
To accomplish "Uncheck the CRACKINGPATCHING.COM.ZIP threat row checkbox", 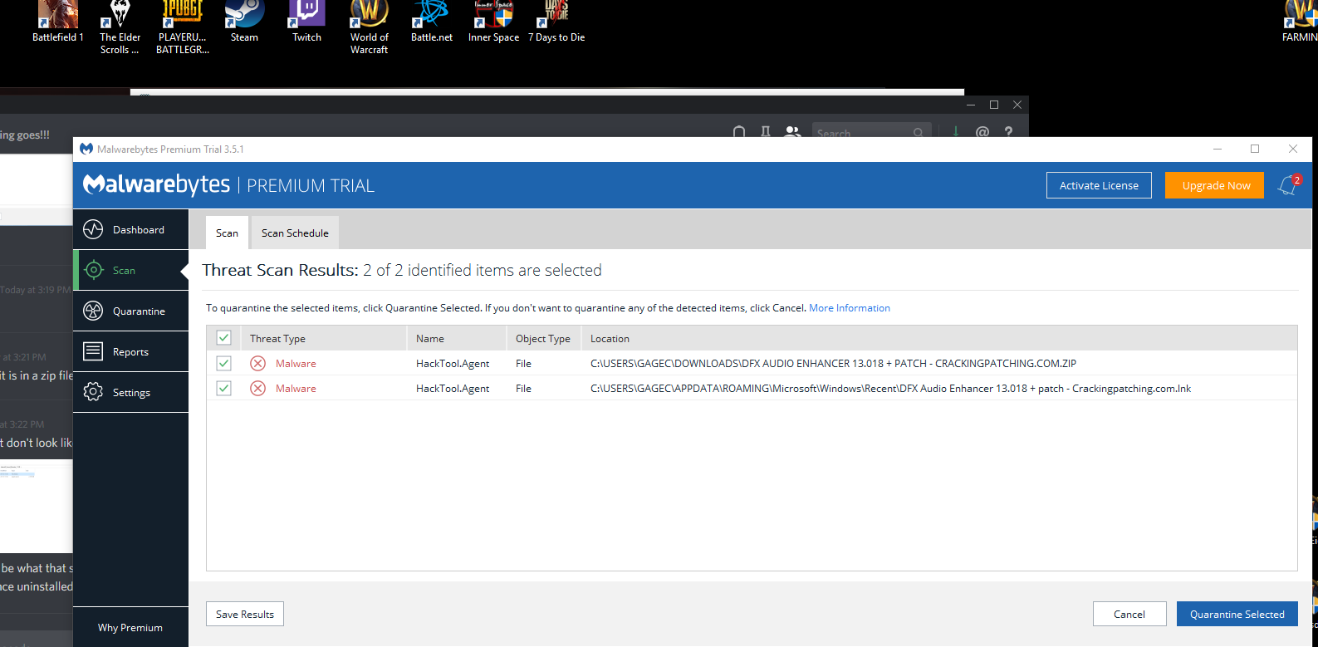I will (x=223, y=363).
